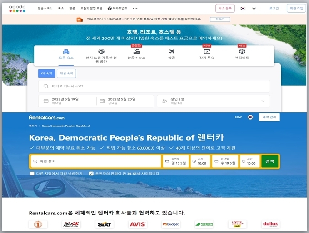This screenshot has width=309, height=233.
Task: Click the guests people icon
Action: coord(164,101)
